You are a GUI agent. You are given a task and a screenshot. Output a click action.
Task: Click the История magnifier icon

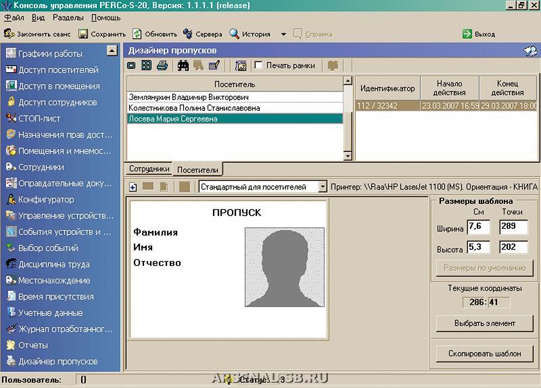235,34
